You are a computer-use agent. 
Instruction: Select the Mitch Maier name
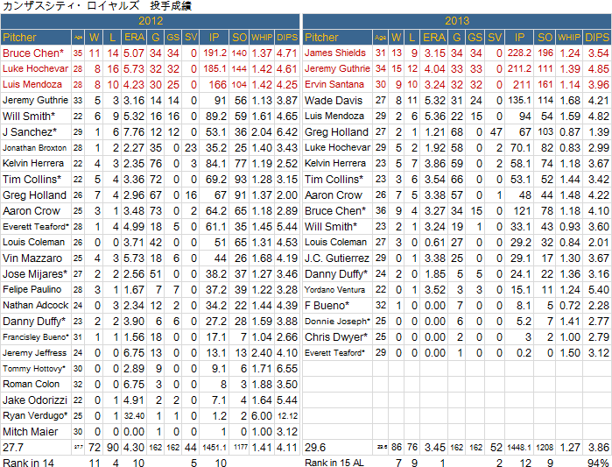(31, 431)
